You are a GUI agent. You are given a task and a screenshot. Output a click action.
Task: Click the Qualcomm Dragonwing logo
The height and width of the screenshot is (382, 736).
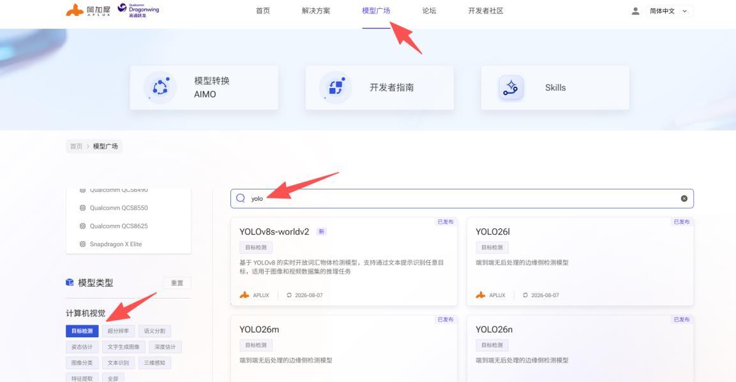pos(138,10)
